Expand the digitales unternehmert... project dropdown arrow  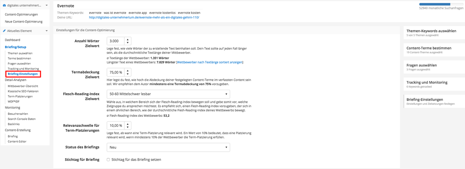coord(46,5)
